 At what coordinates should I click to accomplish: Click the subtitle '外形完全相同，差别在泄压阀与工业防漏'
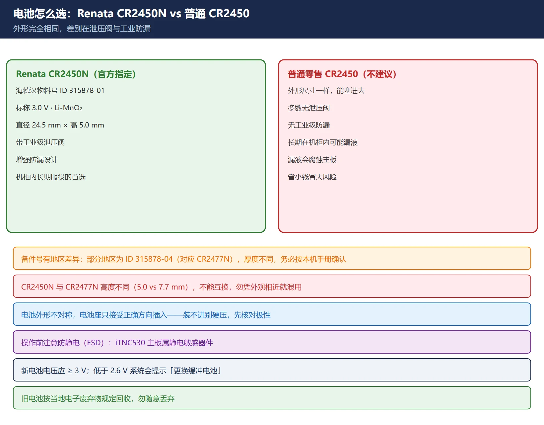click(x=82, y=29)
